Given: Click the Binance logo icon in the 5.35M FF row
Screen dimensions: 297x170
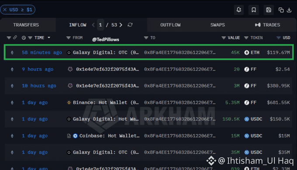Looking at the screenshot, I should (x=69, y=103).
